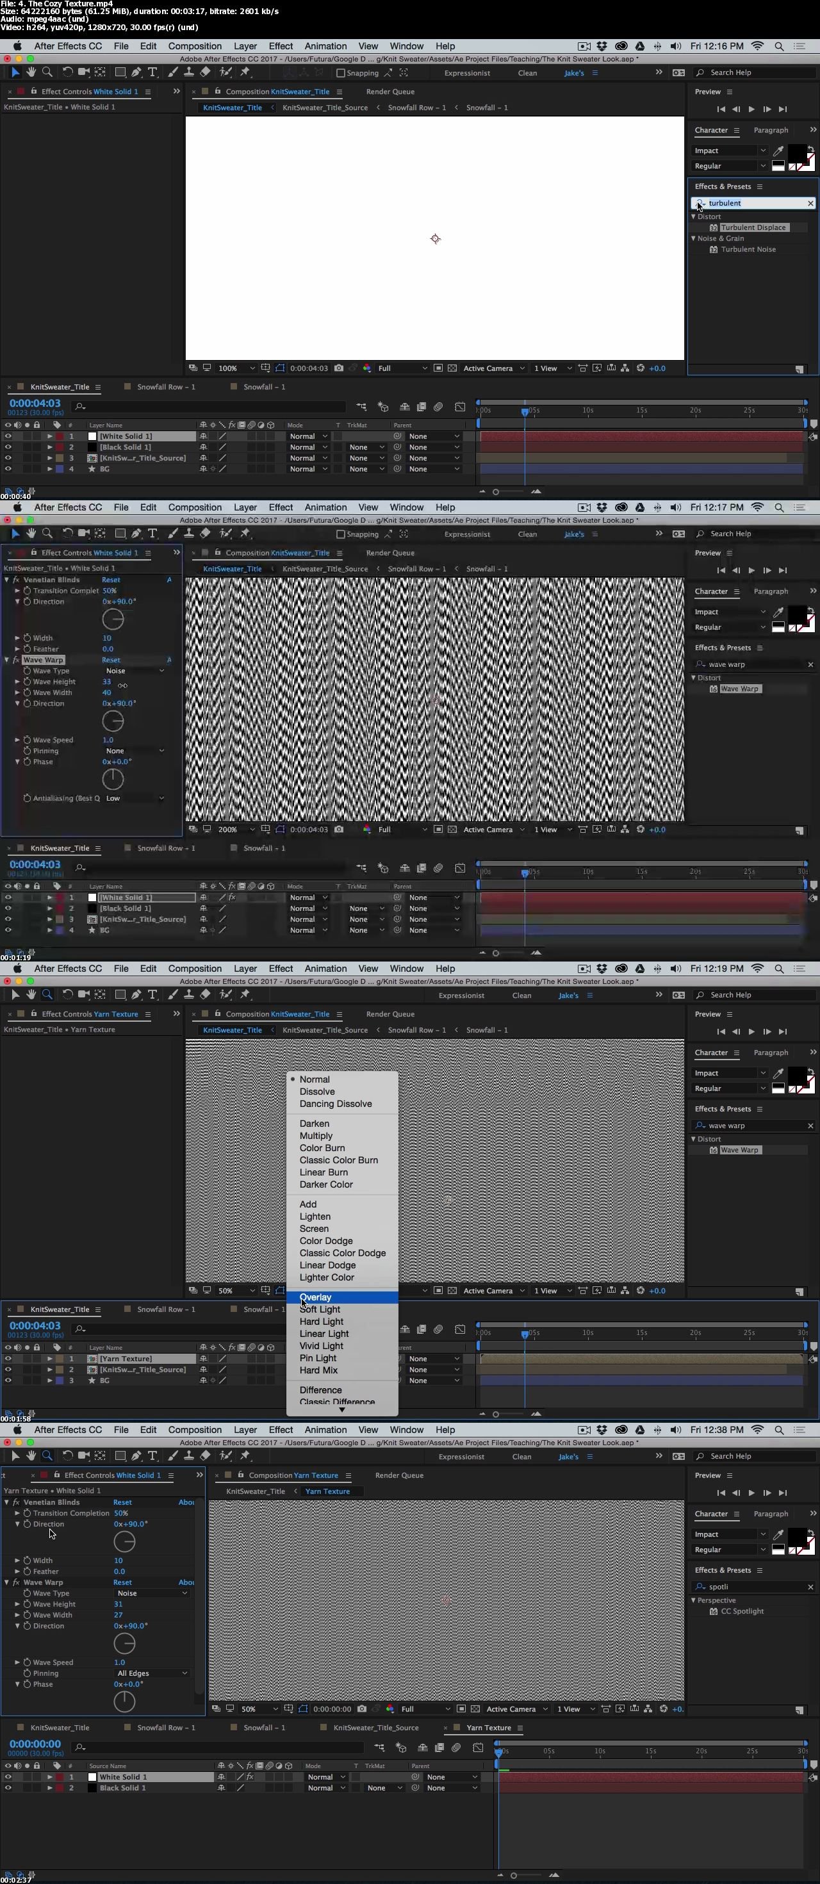Click the 0:00:00:00 timecode display
Viewport: 820px width, 1884px height.
coord(35,1744)
